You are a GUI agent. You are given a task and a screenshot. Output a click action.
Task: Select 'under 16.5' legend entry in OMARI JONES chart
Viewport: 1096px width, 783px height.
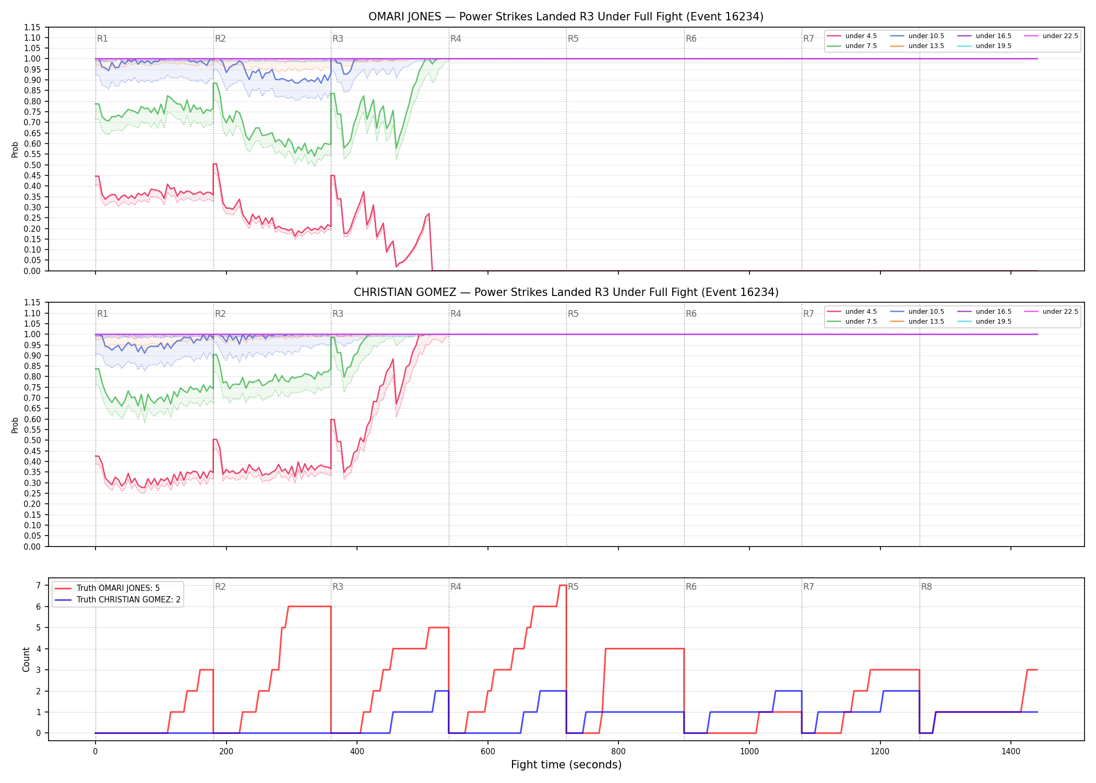pyautogui.click(x=984, y=36)
